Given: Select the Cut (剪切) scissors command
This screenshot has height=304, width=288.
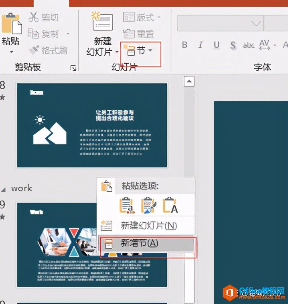Looking at the screenshot, I should point(43,17).
